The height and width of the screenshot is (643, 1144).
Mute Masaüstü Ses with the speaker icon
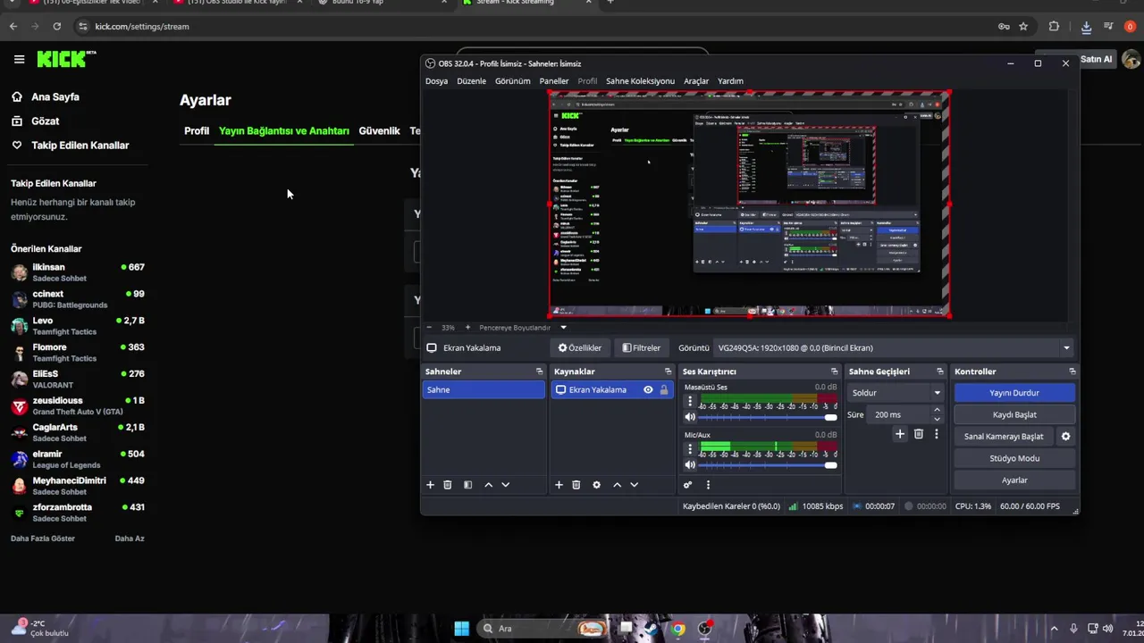coord(690,417)
